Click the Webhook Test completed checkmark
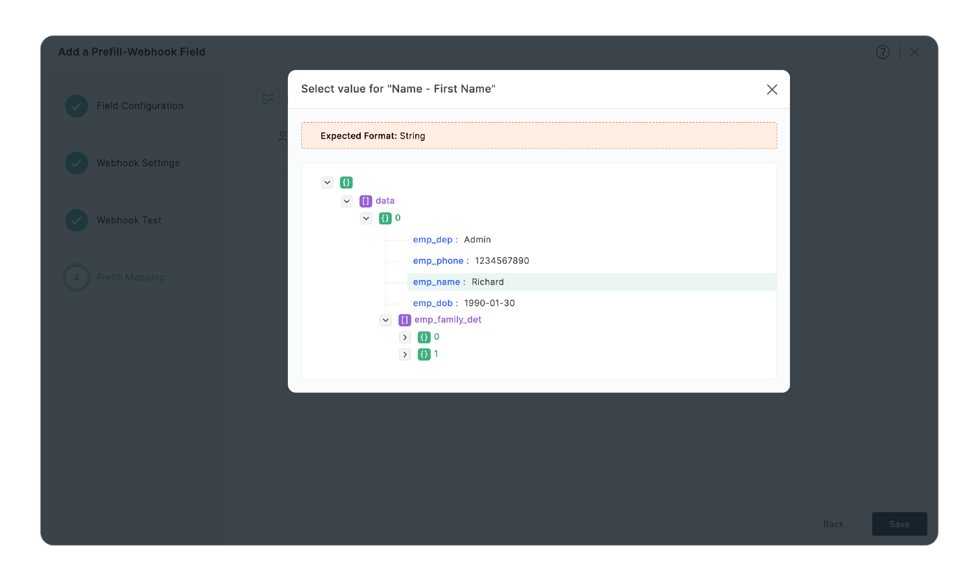 click(x=77, y=220)
